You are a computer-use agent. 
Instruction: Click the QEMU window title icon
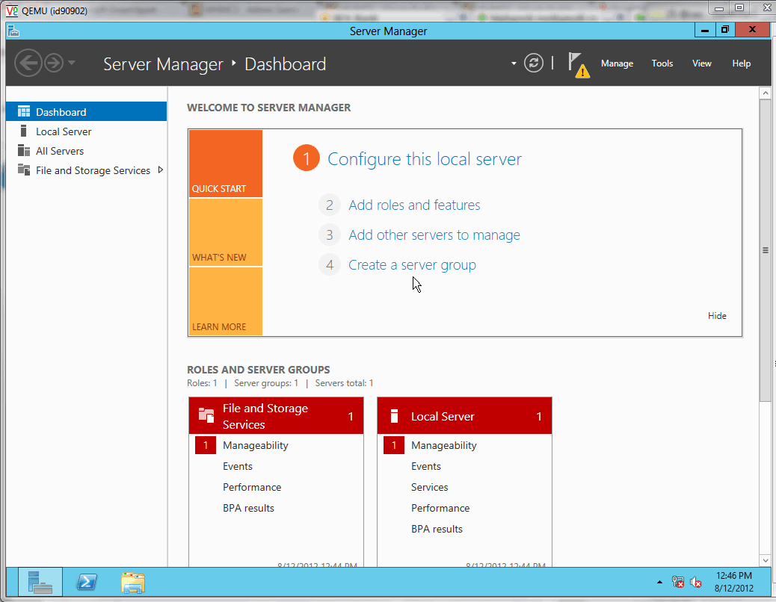click(x=11, y=10)
